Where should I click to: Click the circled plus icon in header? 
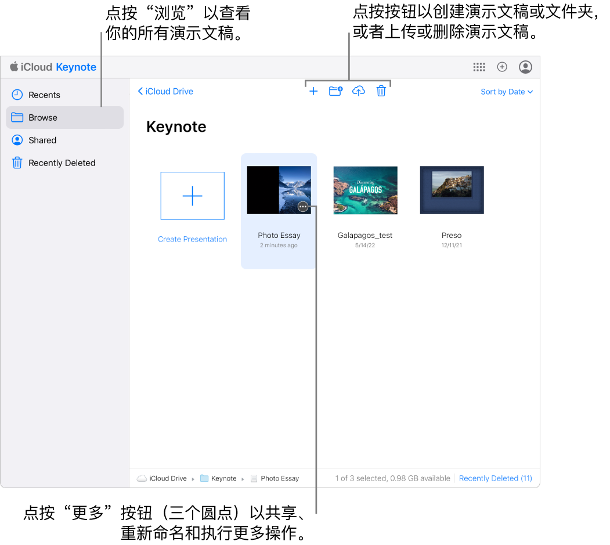coord(502,67)
